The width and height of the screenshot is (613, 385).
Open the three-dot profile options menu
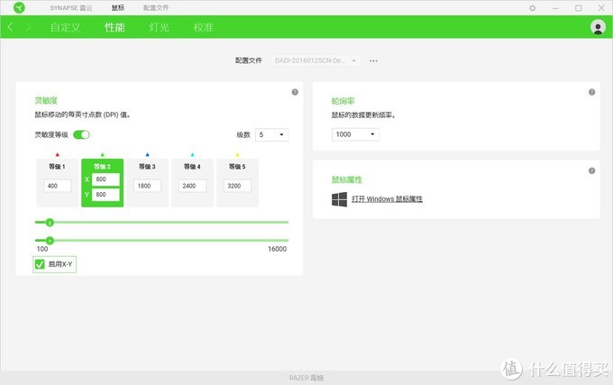point(373,60)
